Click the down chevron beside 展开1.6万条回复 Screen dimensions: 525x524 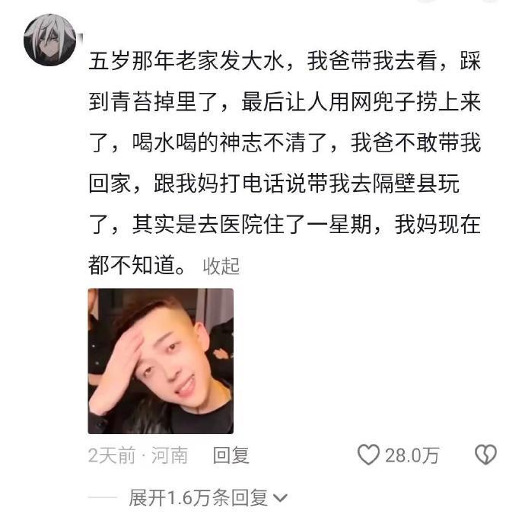pyautogui.click(x=280, y=498)
